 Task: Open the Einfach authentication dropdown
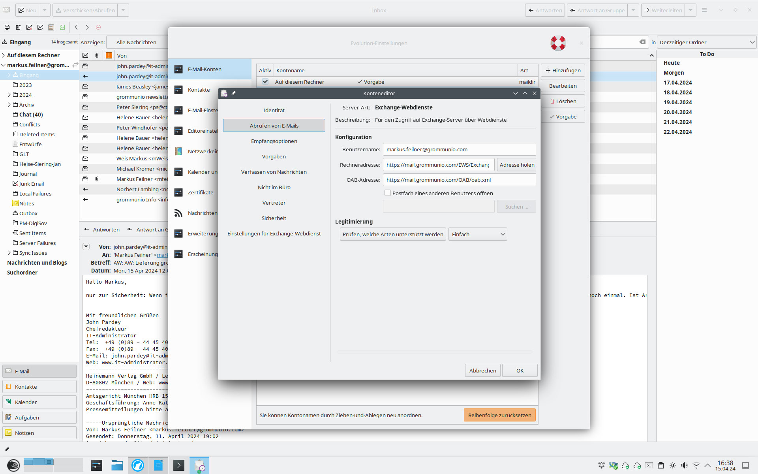(478, 234)
